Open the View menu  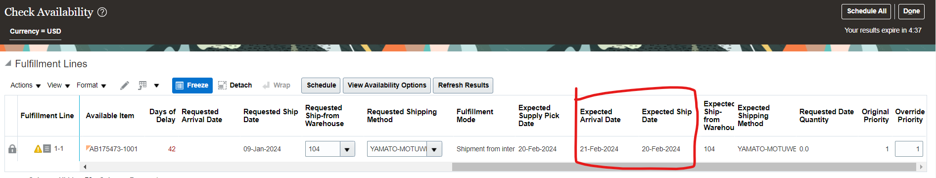pyautogui.click(x=59, y=86)
